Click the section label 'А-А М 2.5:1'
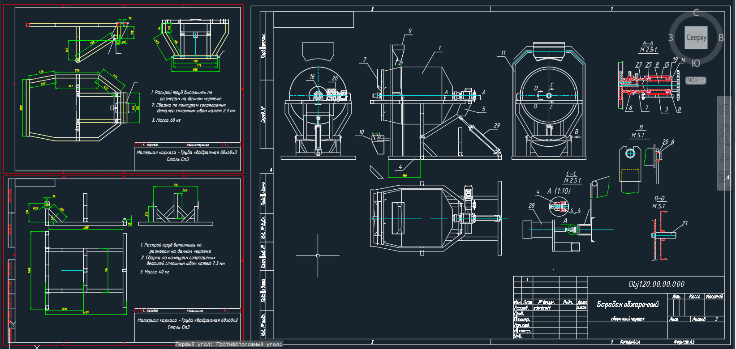Screen dimensions: 736x349 (x=648, y=47)
